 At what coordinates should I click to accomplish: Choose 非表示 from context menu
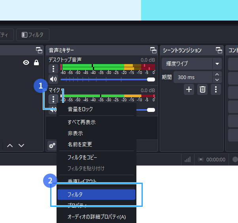(96, 133)
